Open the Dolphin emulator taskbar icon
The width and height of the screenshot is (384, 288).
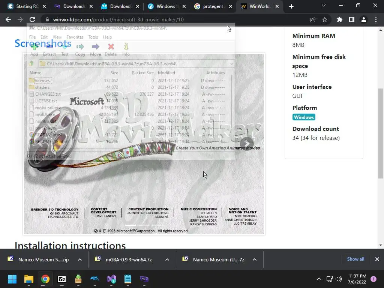click(95, 279)
